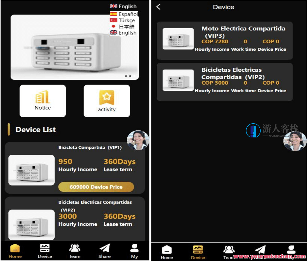Tap Team icon in left screen's bottom bar
The width and height of the screenshot is (307, 261).
pyautogui.click(x=75, y=251)
